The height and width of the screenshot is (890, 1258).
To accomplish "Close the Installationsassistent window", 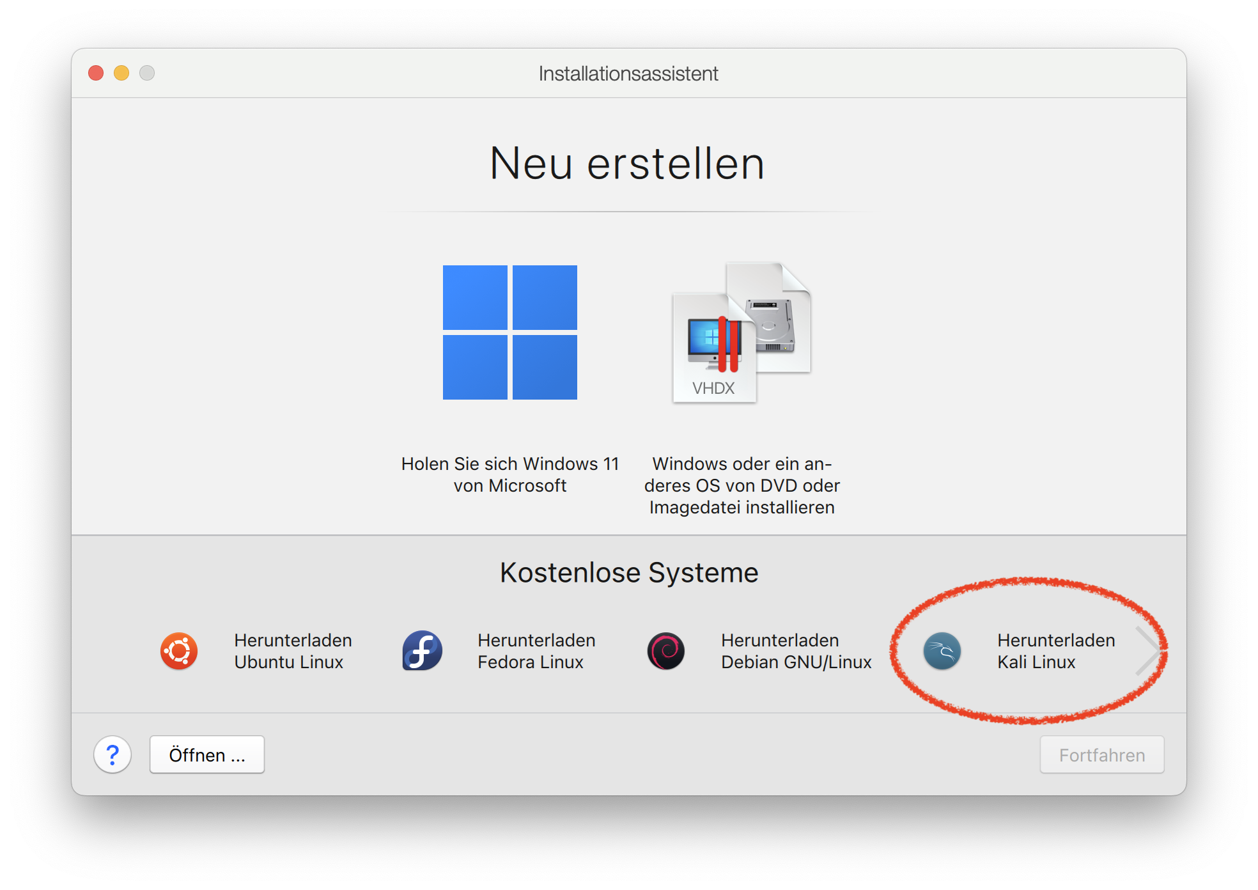I will [x=96, y=73].
